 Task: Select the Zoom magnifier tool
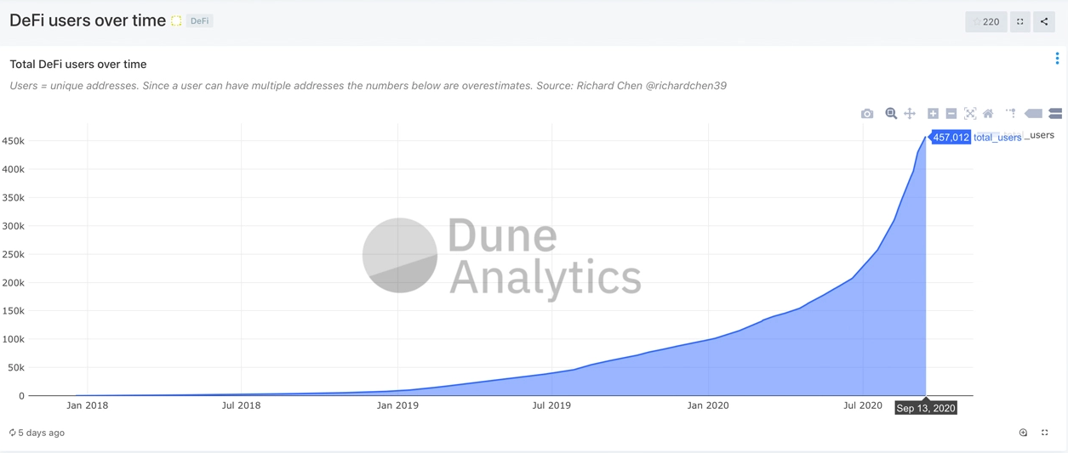coord(891,113)
